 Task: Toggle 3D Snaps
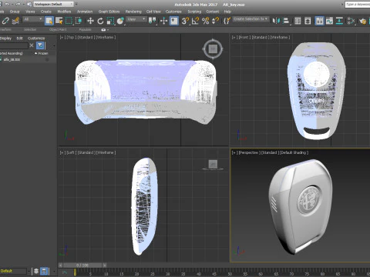point(185,21)
